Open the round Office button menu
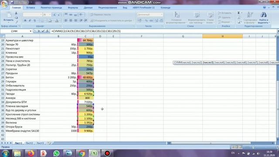The height and width of the screenshot is (157, 279). tap(4, 4)
